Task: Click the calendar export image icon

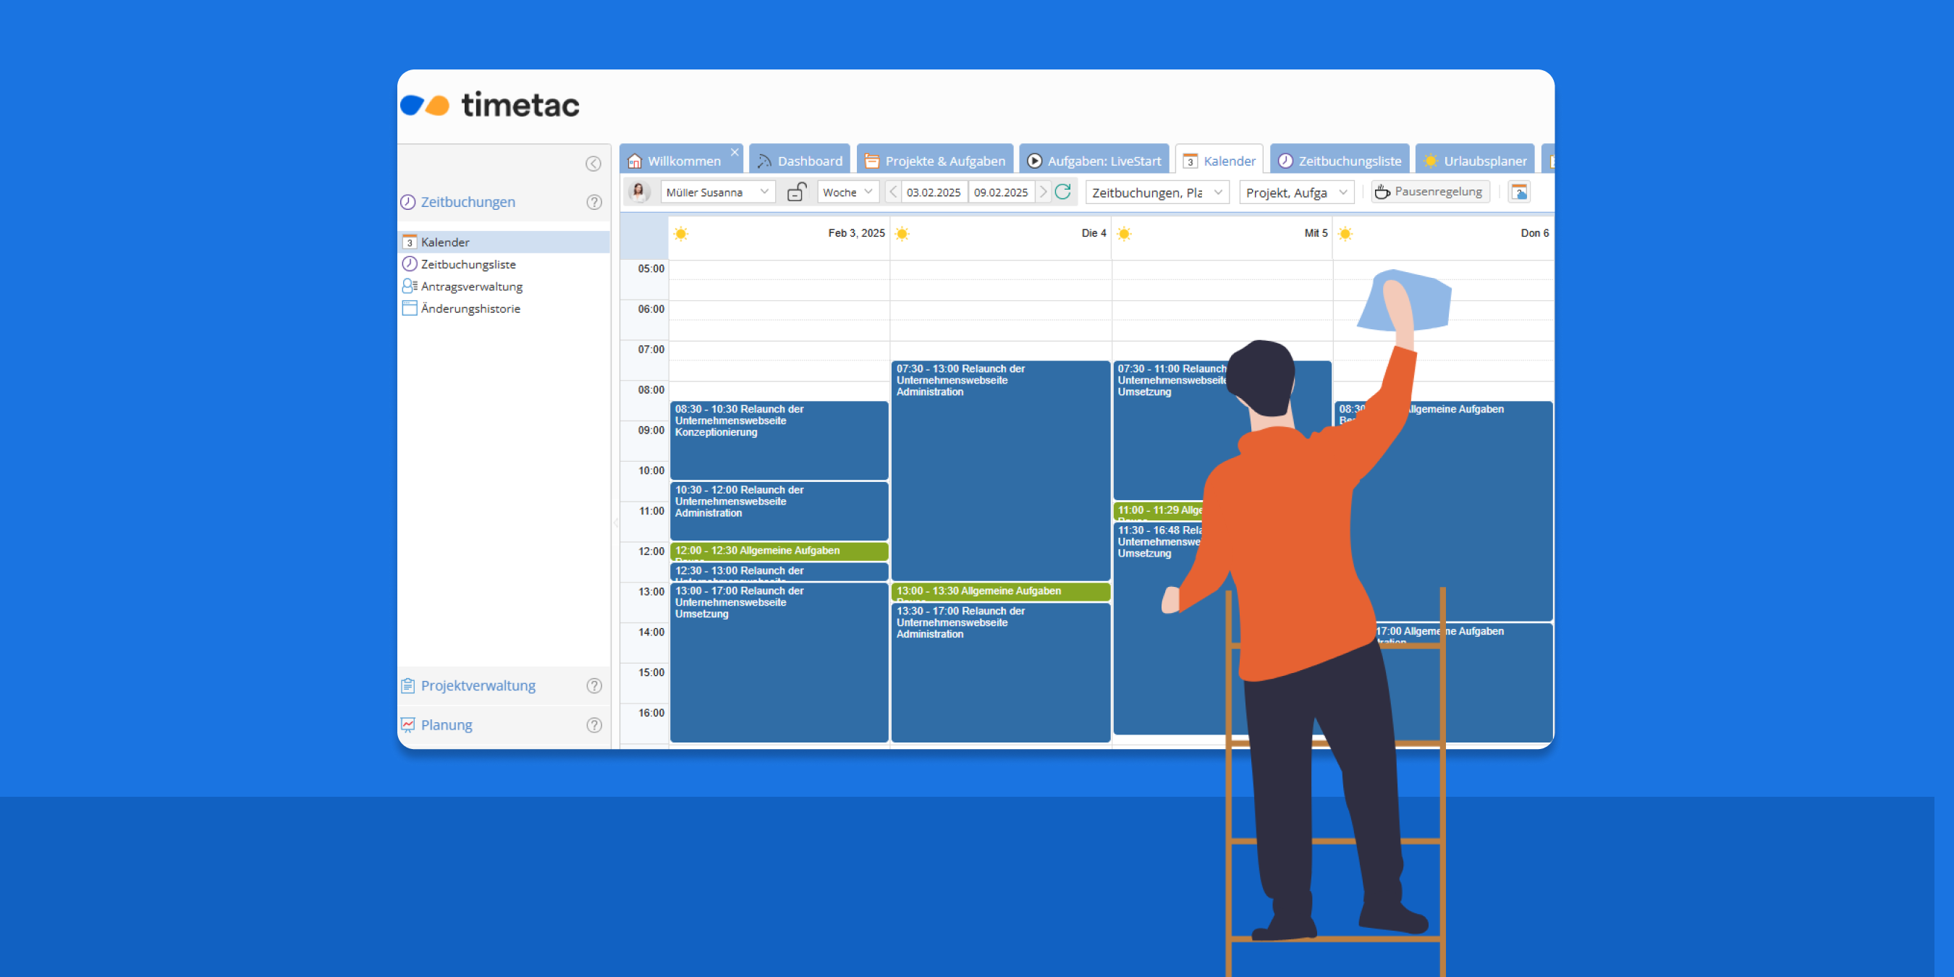Action: coord(1518,192)
